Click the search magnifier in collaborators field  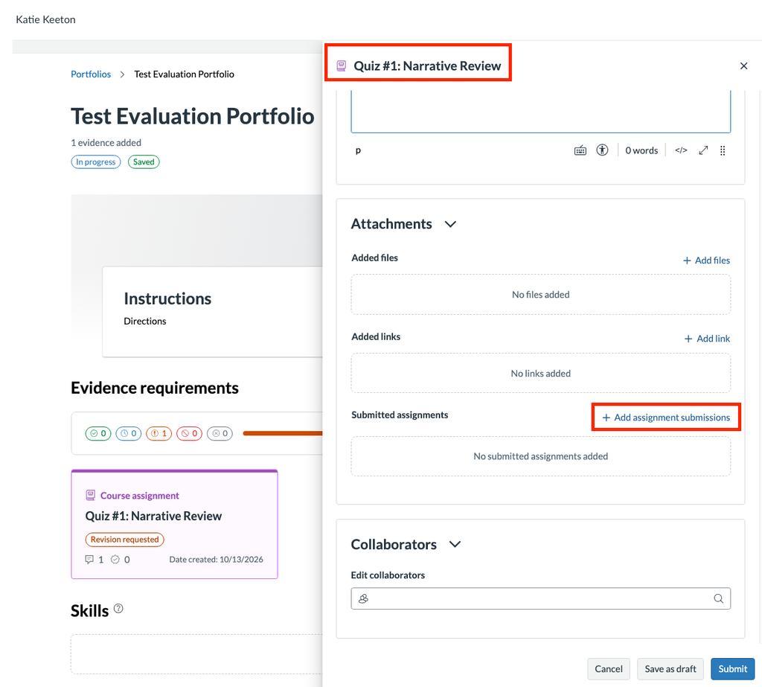point(718,598)
